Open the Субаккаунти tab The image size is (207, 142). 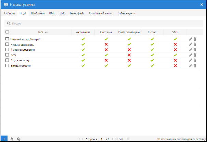coord(126,13)
